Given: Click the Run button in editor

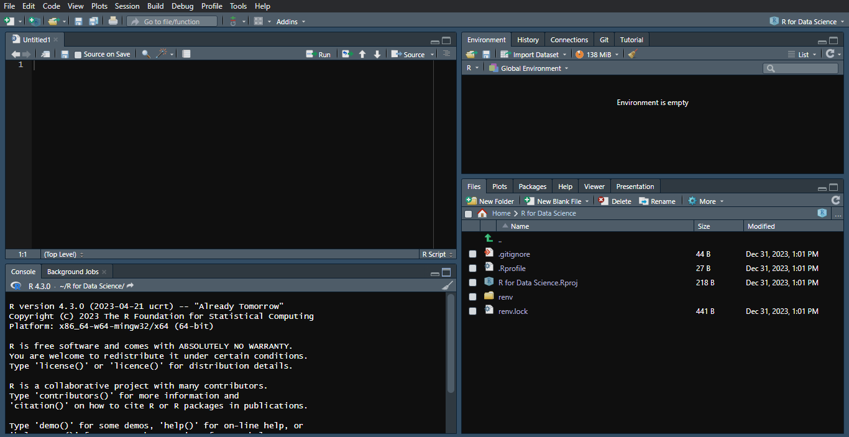Looking at the screenshot, I should pos(319,55).
